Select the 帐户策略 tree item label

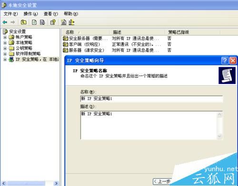pos(24,37)
